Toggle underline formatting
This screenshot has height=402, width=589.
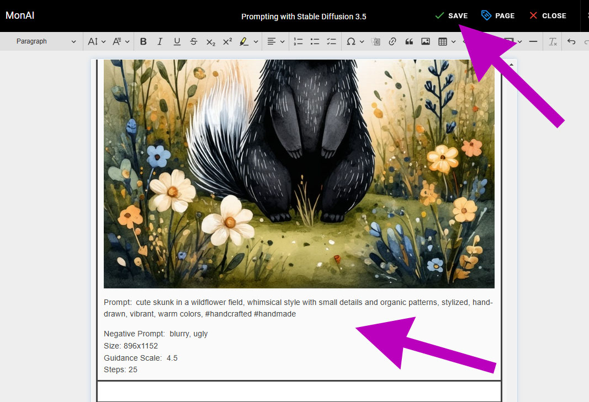click(177, 41)
